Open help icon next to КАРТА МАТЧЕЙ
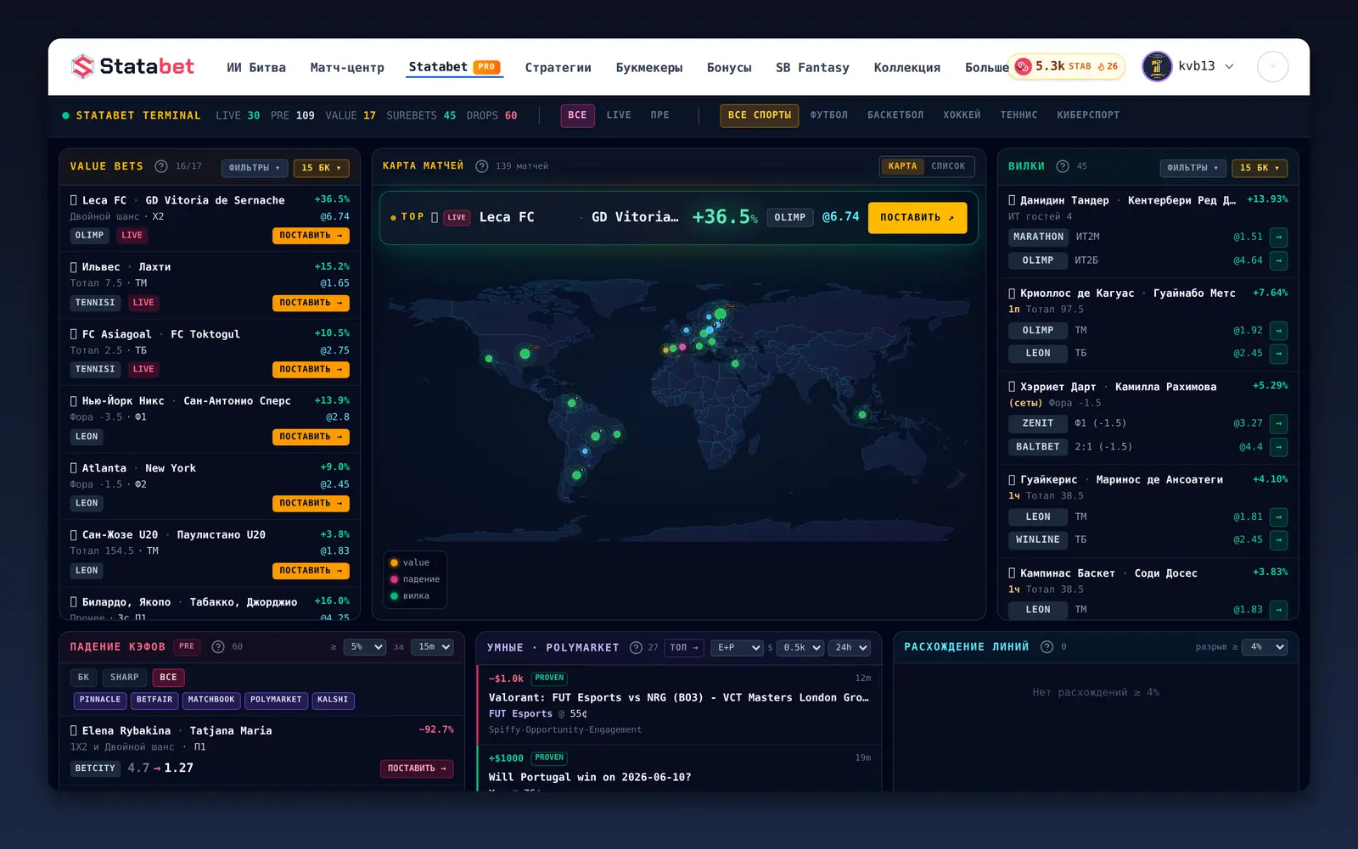 (481, 166)
